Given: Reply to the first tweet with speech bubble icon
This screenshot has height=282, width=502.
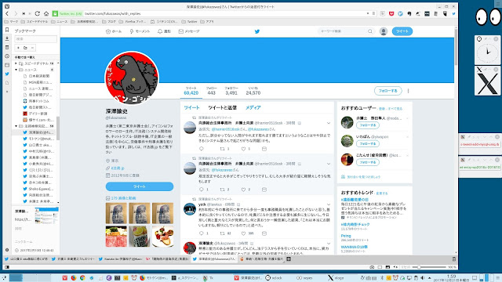Looking at the screenshot, I should 202,149.
